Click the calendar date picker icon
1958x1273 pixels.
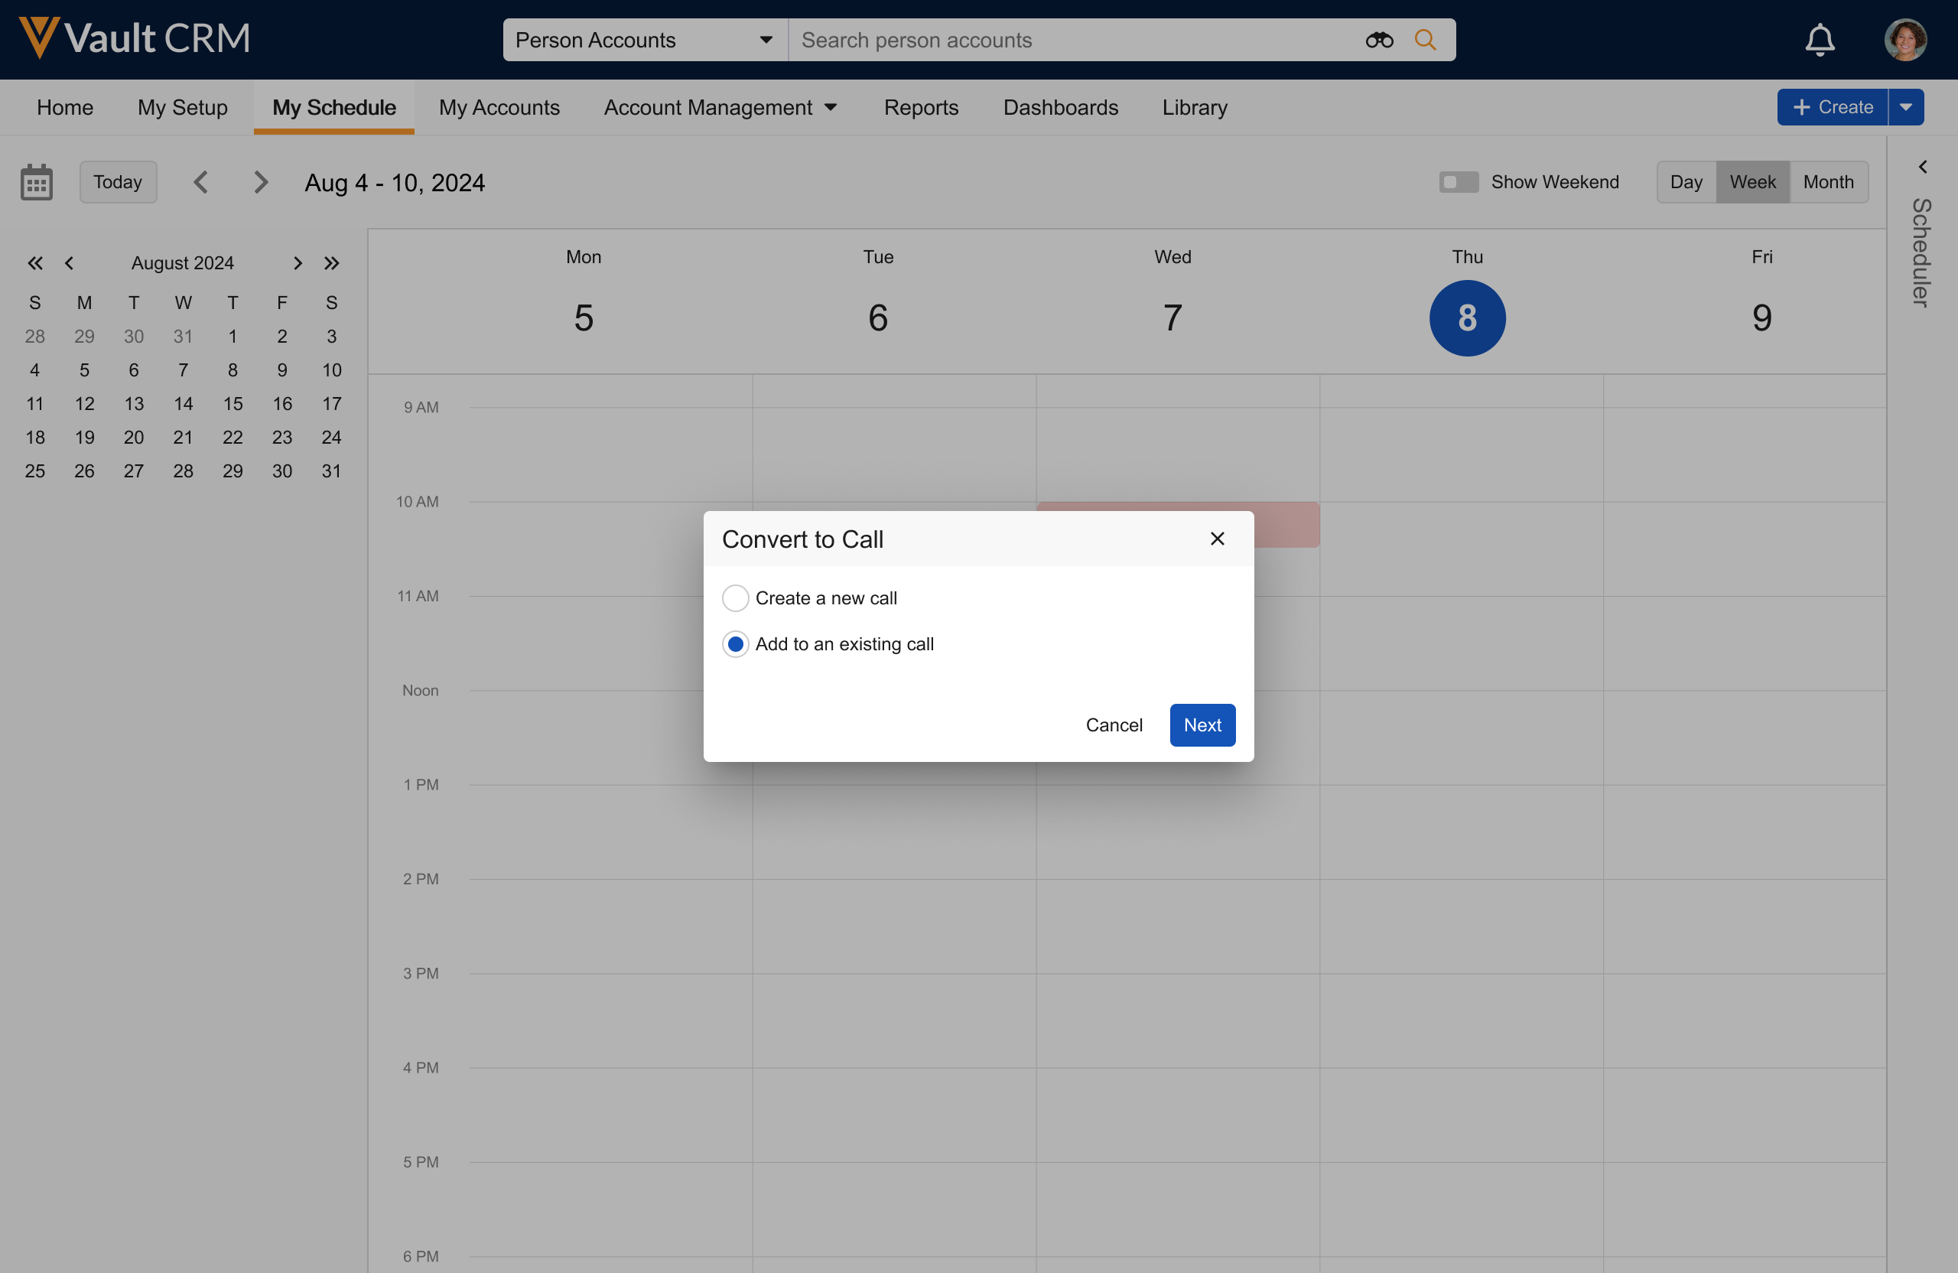(36, 182)
